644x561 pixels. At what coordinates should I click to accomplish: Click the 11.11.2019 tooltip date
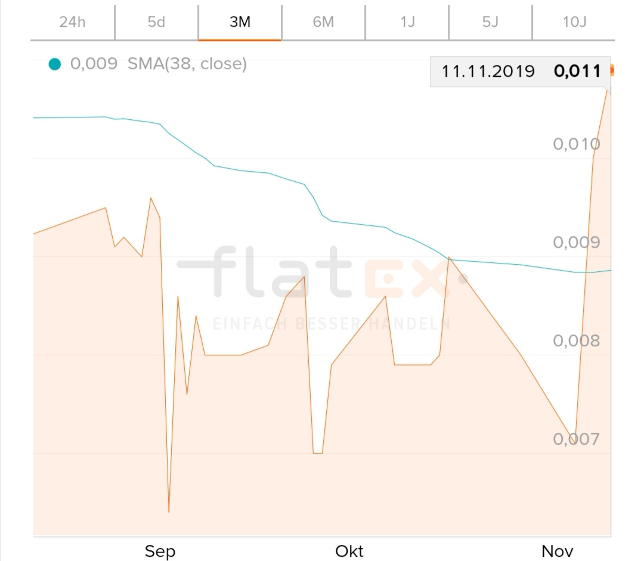[488, 72]
